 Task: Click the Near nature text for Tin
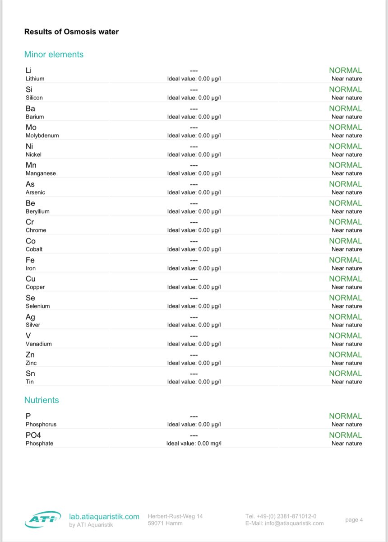pyautogui.click(x=346, y=382)
